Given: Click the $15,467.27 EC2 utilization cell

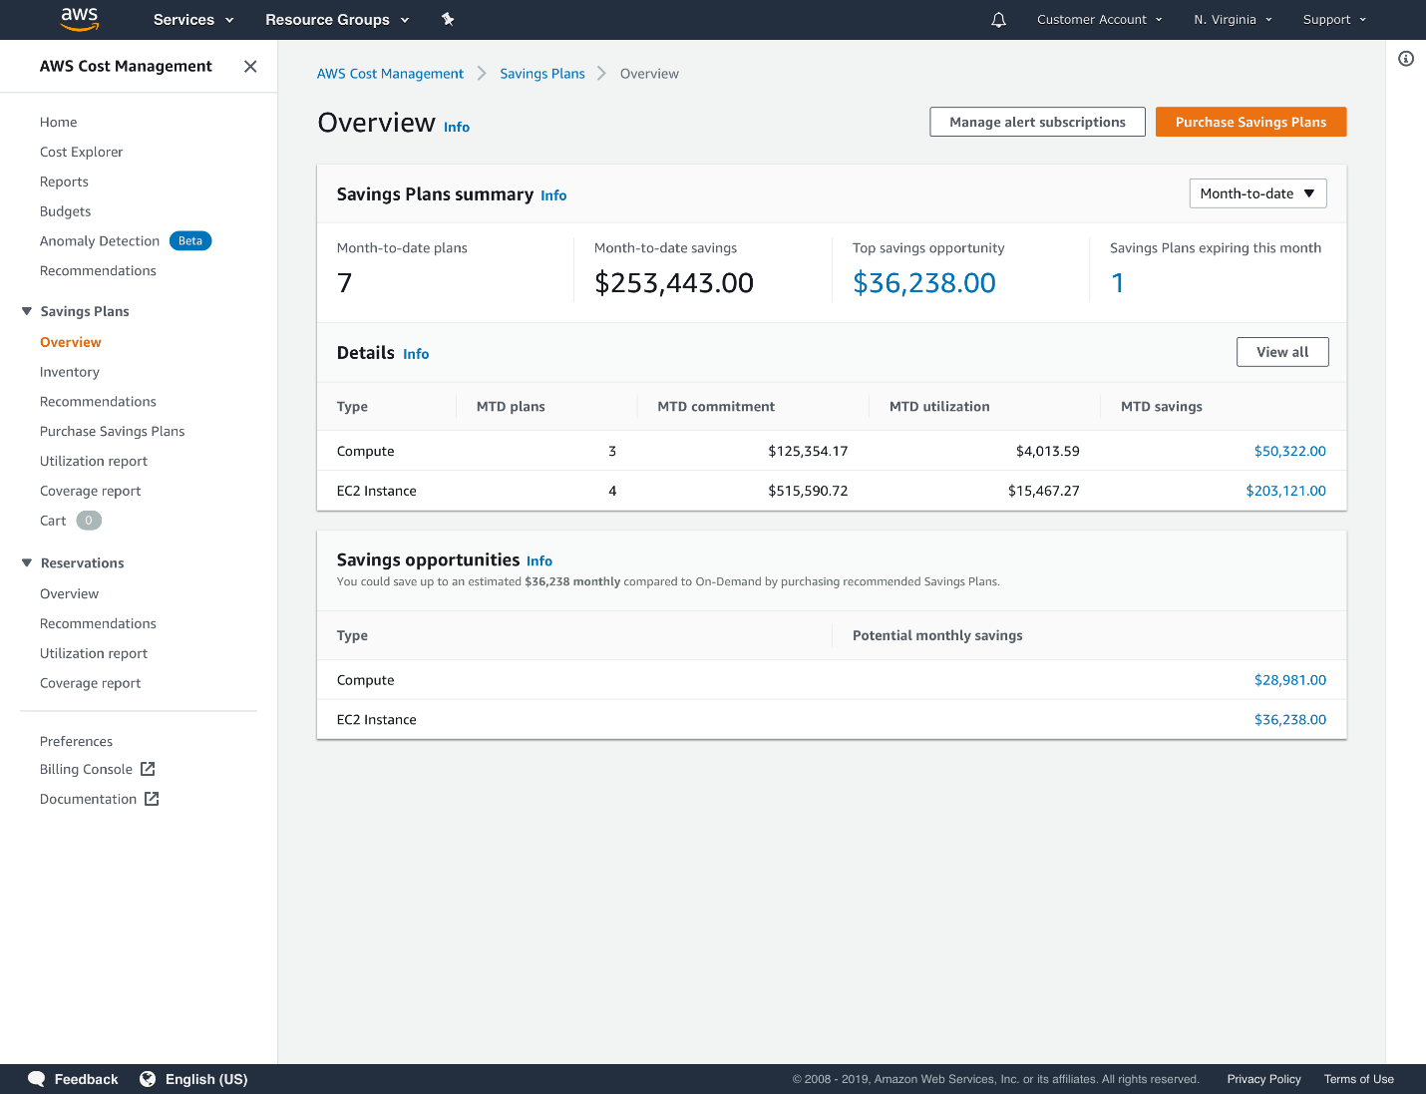Looking at the screenshot, I should coord(1043,491).
